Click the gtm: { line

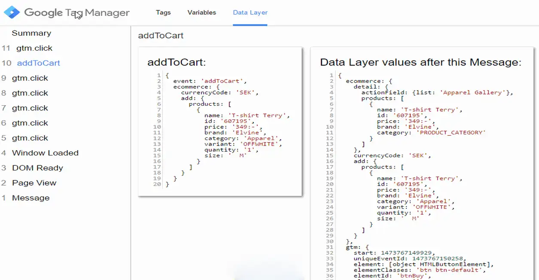coord(357,247)
